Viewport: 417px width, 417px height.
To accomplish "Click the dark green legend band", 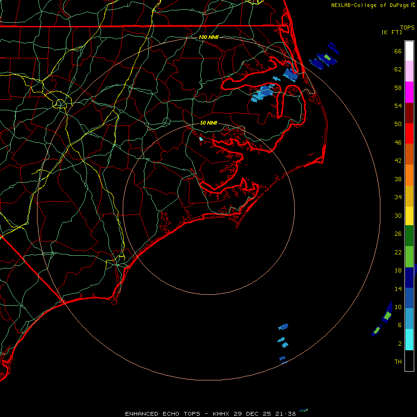I will [x=409, y=236].
